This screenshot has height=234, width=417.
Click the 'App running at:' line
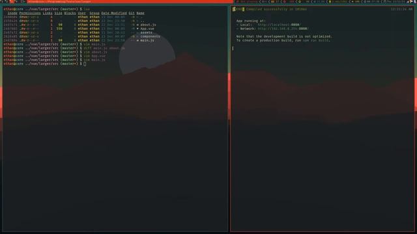coord(251,21)
